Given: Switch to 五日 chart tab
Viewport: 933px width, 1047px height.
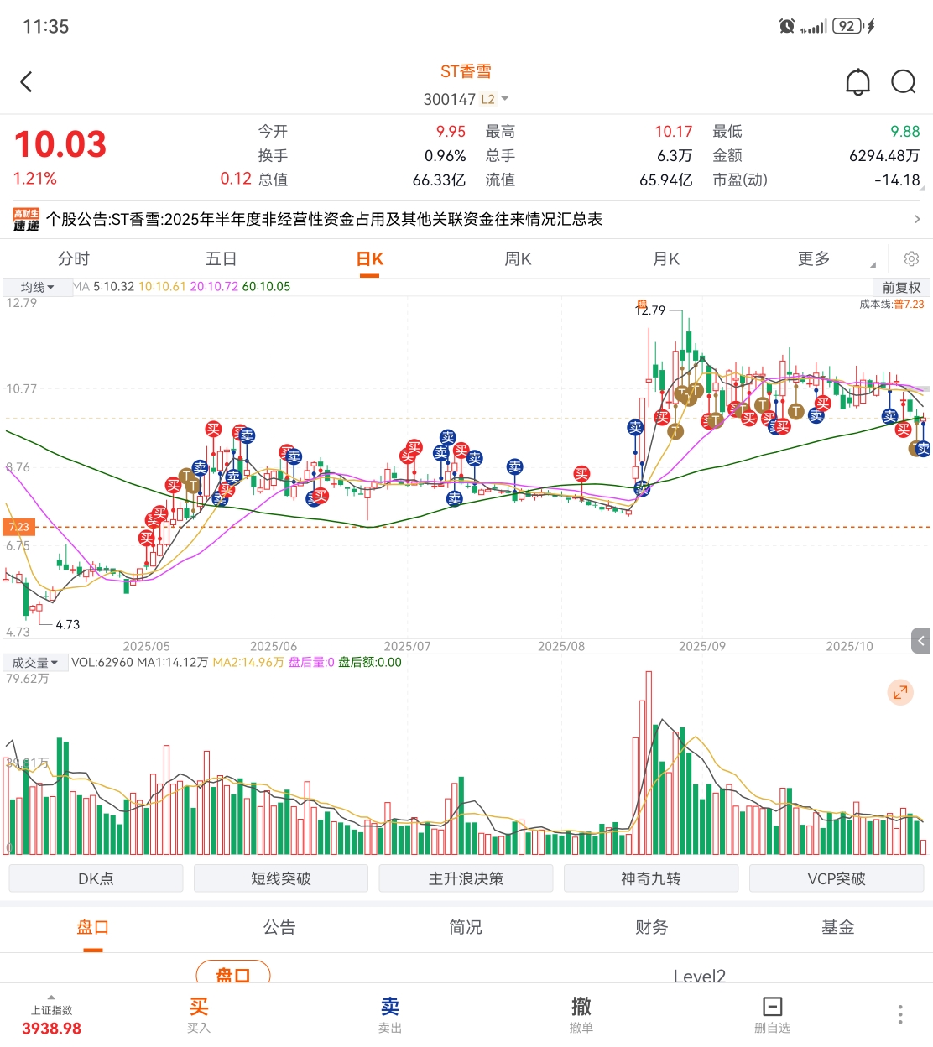Looking at the screenshot, I should pyautogui.click(x=222, y=258).
